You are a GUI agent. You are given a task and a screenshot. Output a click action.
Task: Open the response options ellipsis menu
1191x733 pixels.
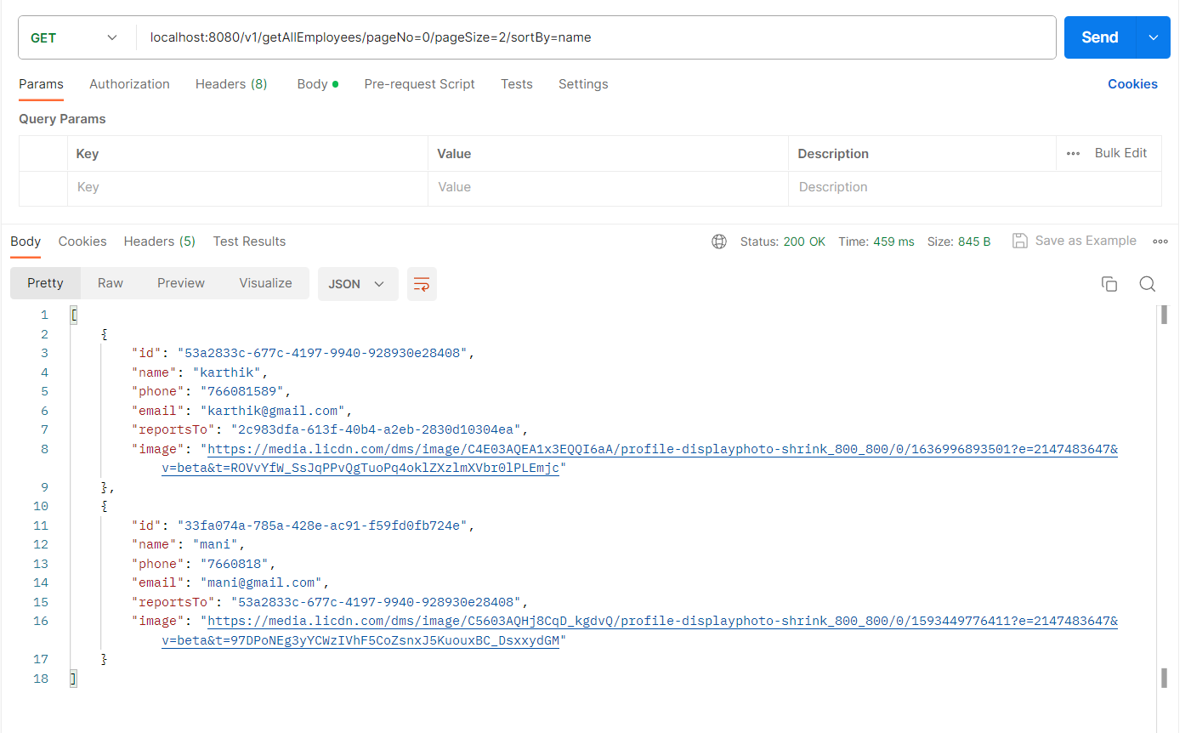(1160, 241)
